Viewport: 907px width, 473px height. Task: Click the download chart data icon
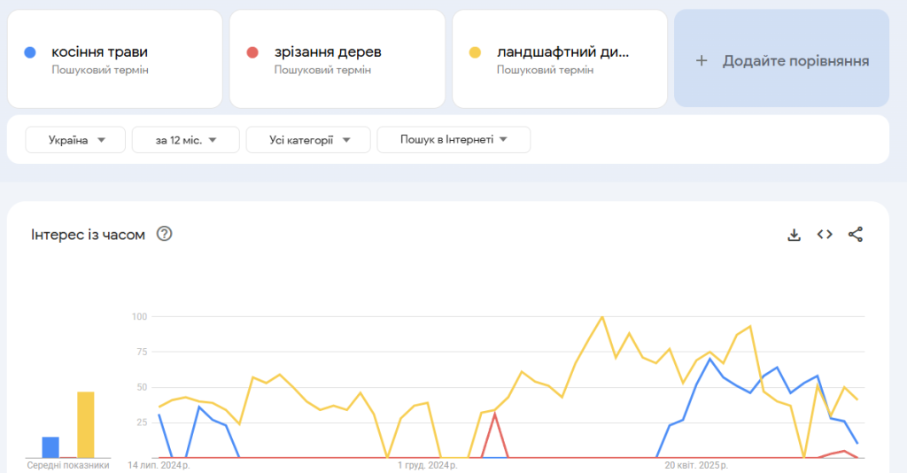795,235
